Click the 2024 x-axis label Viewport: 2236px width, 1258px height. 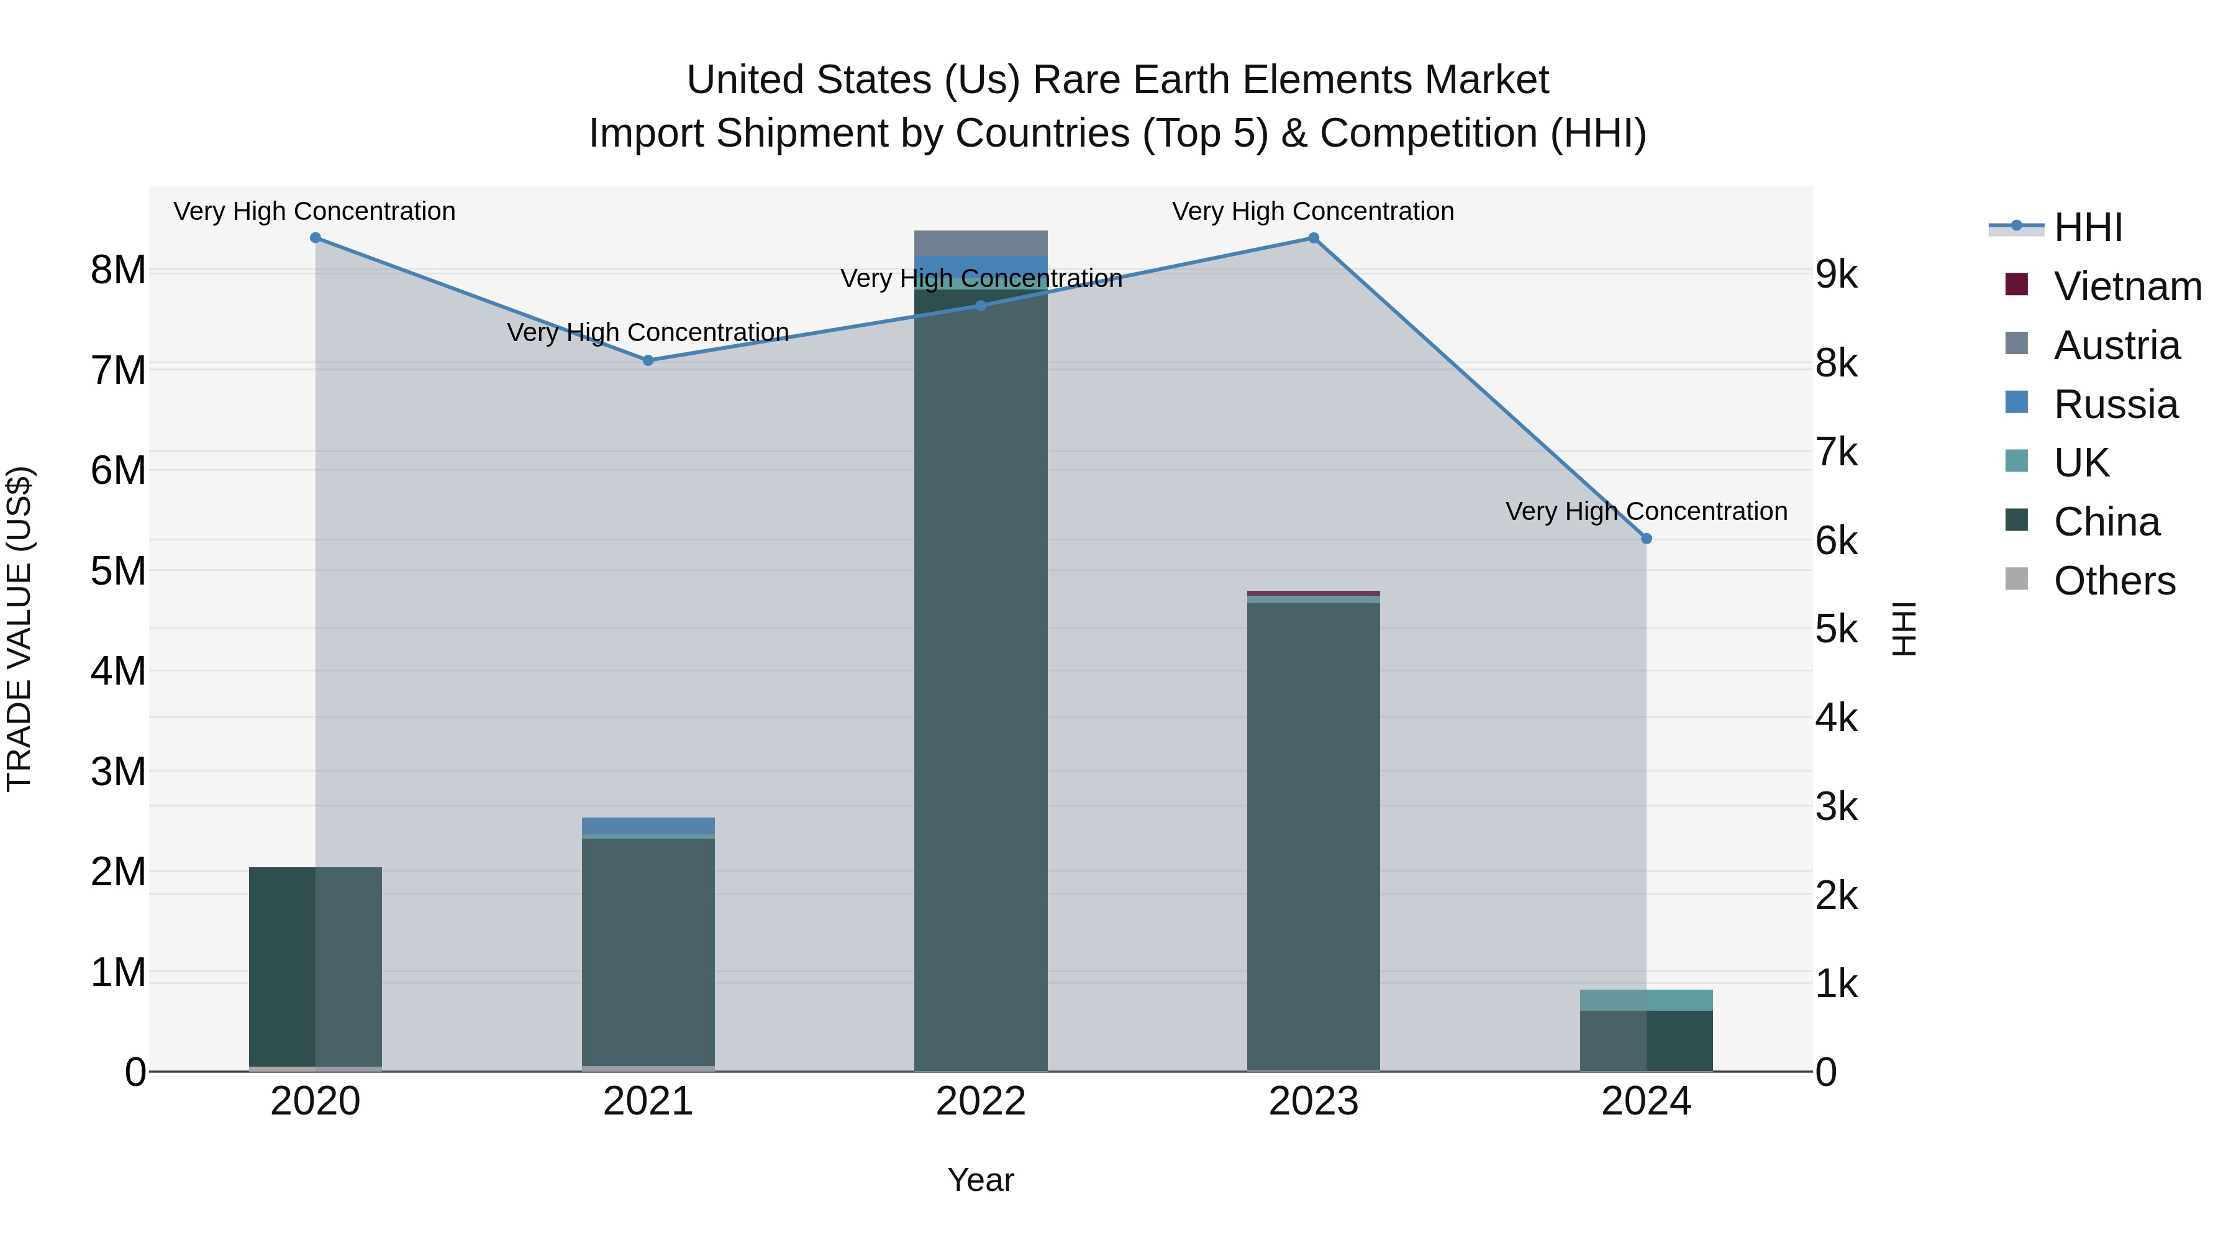coord(1647,1101)
